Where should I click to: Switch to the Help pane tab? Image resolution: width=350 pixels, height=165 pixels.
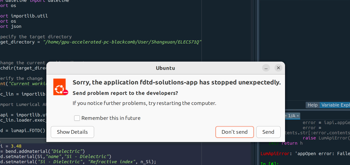pos(312,105)
